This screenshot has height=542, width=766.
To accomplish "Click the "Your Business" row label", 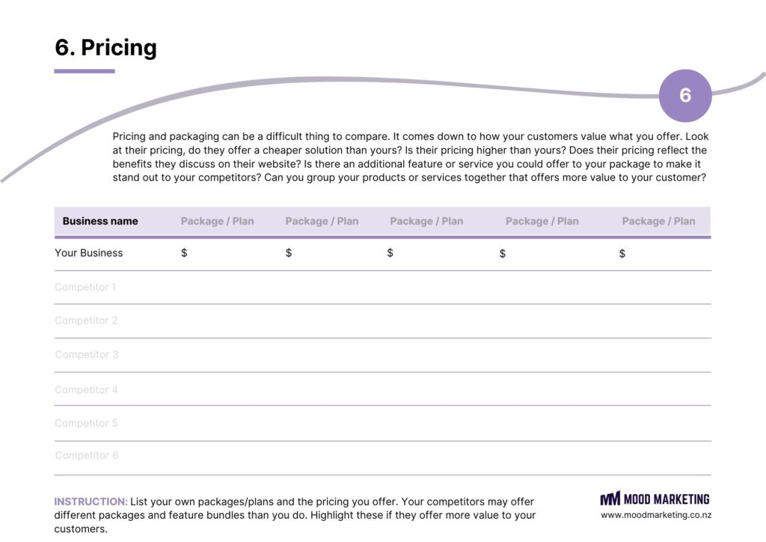I will tap(89, 253).
